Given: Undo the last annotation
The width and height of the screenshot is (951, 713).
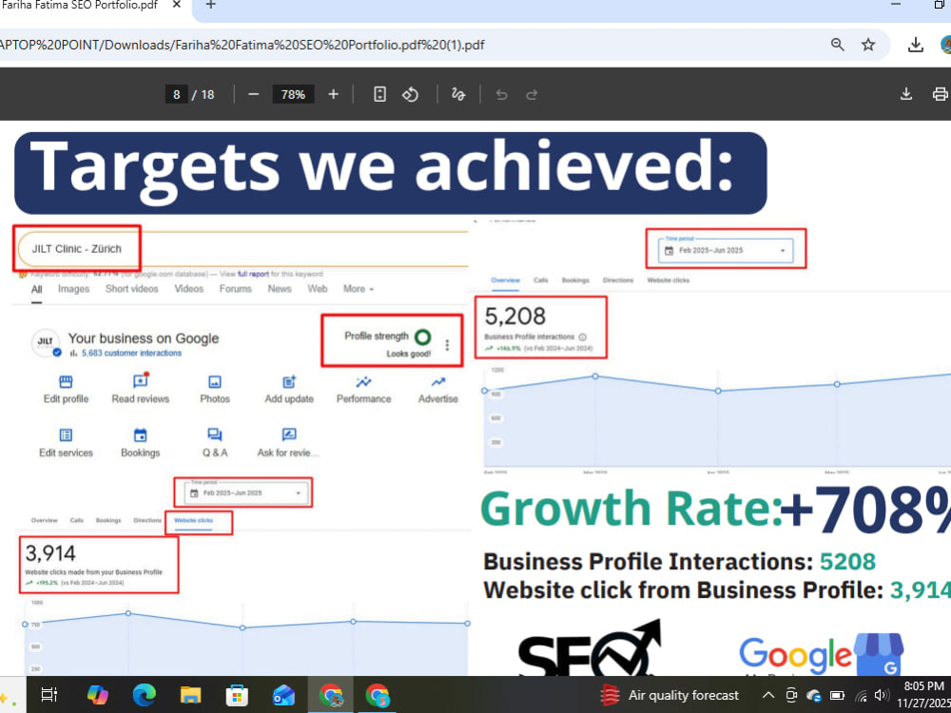Looking at the screenshot, I should 501,94.
